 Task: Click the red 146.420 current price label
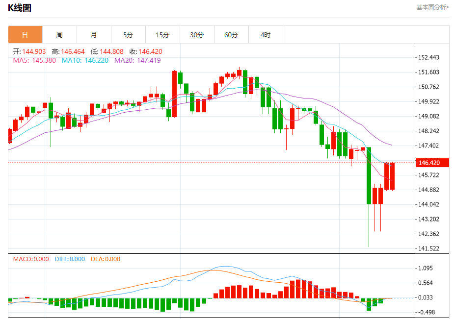(x=432, y=163)
